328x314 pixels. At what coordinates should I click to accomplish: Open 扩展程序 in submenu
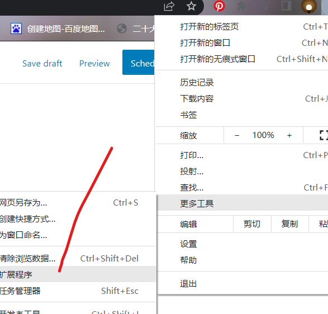point(78,274)
